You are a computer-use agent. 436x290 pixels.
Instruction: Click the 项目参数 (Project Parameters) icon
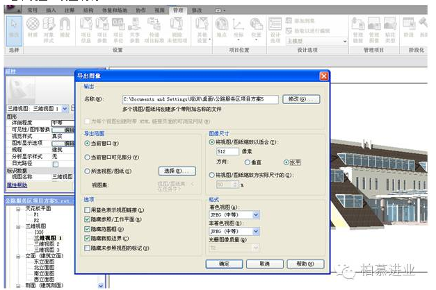102,28
